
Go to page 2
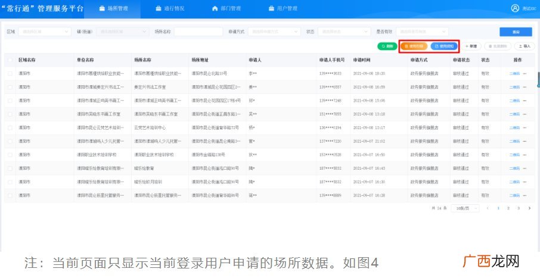click(x=508, y=208)
